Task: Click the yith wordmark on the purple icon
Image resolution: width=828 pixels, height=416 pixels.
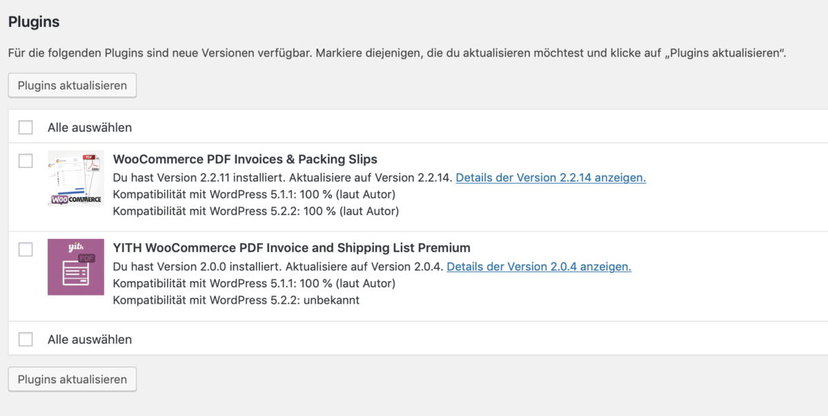Action: click(75, 246)
